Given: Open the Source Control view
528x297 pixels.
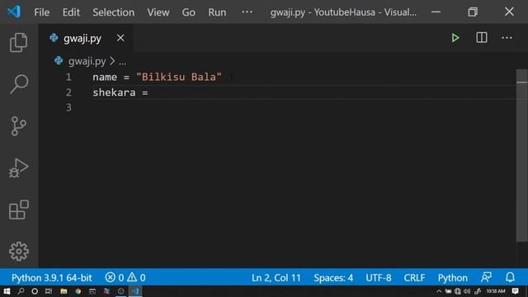Looking at the screenshot, I should [18, 126].
